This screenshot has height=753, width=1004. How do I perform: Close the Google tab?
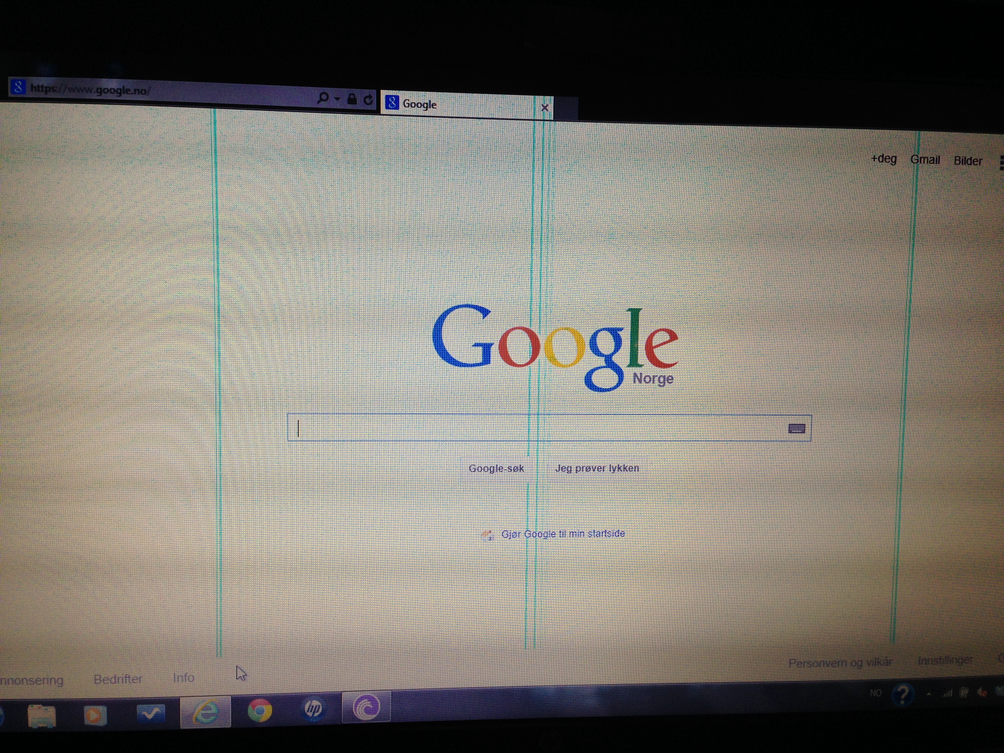tap(545, 108)
